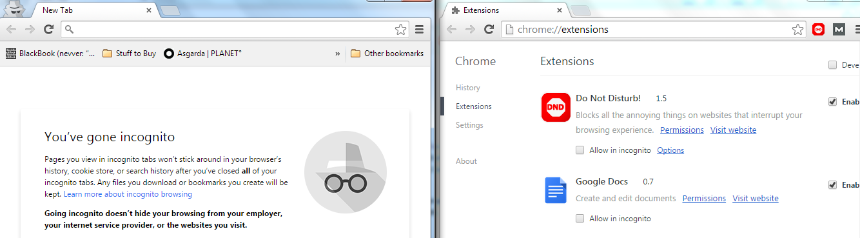The image size is (860, 238).
Task: Click Forward arrow in incognito window
Action: [x=30, y=30]
